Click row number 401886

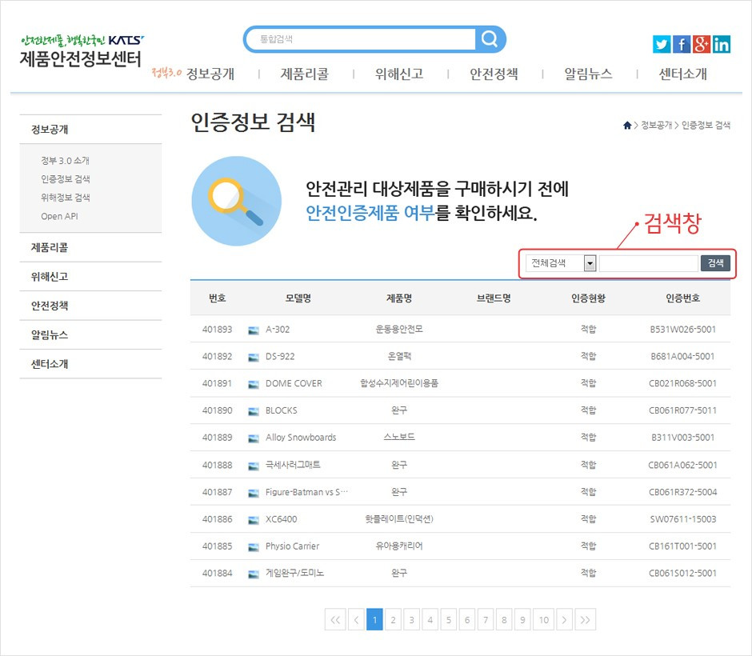click(217, 519)
